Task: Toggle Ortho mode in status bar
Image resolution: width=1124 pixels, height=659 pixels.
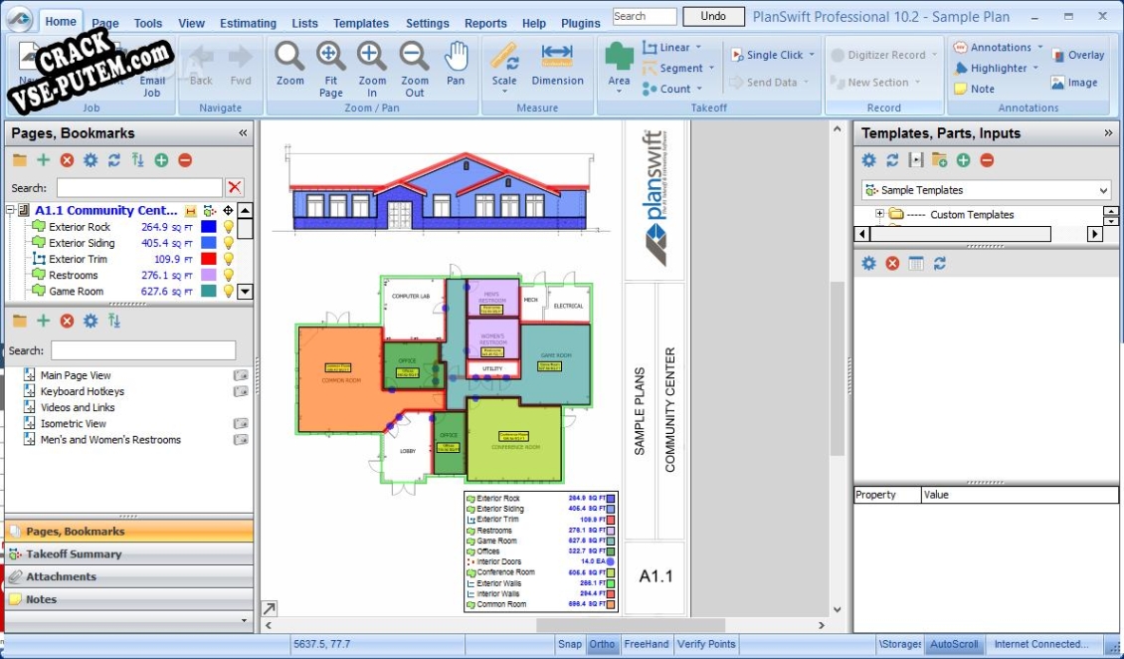Action: (602, 644)
